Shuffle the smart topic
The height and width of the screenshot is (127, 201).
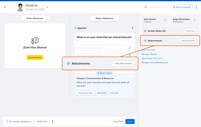[102, 93]
